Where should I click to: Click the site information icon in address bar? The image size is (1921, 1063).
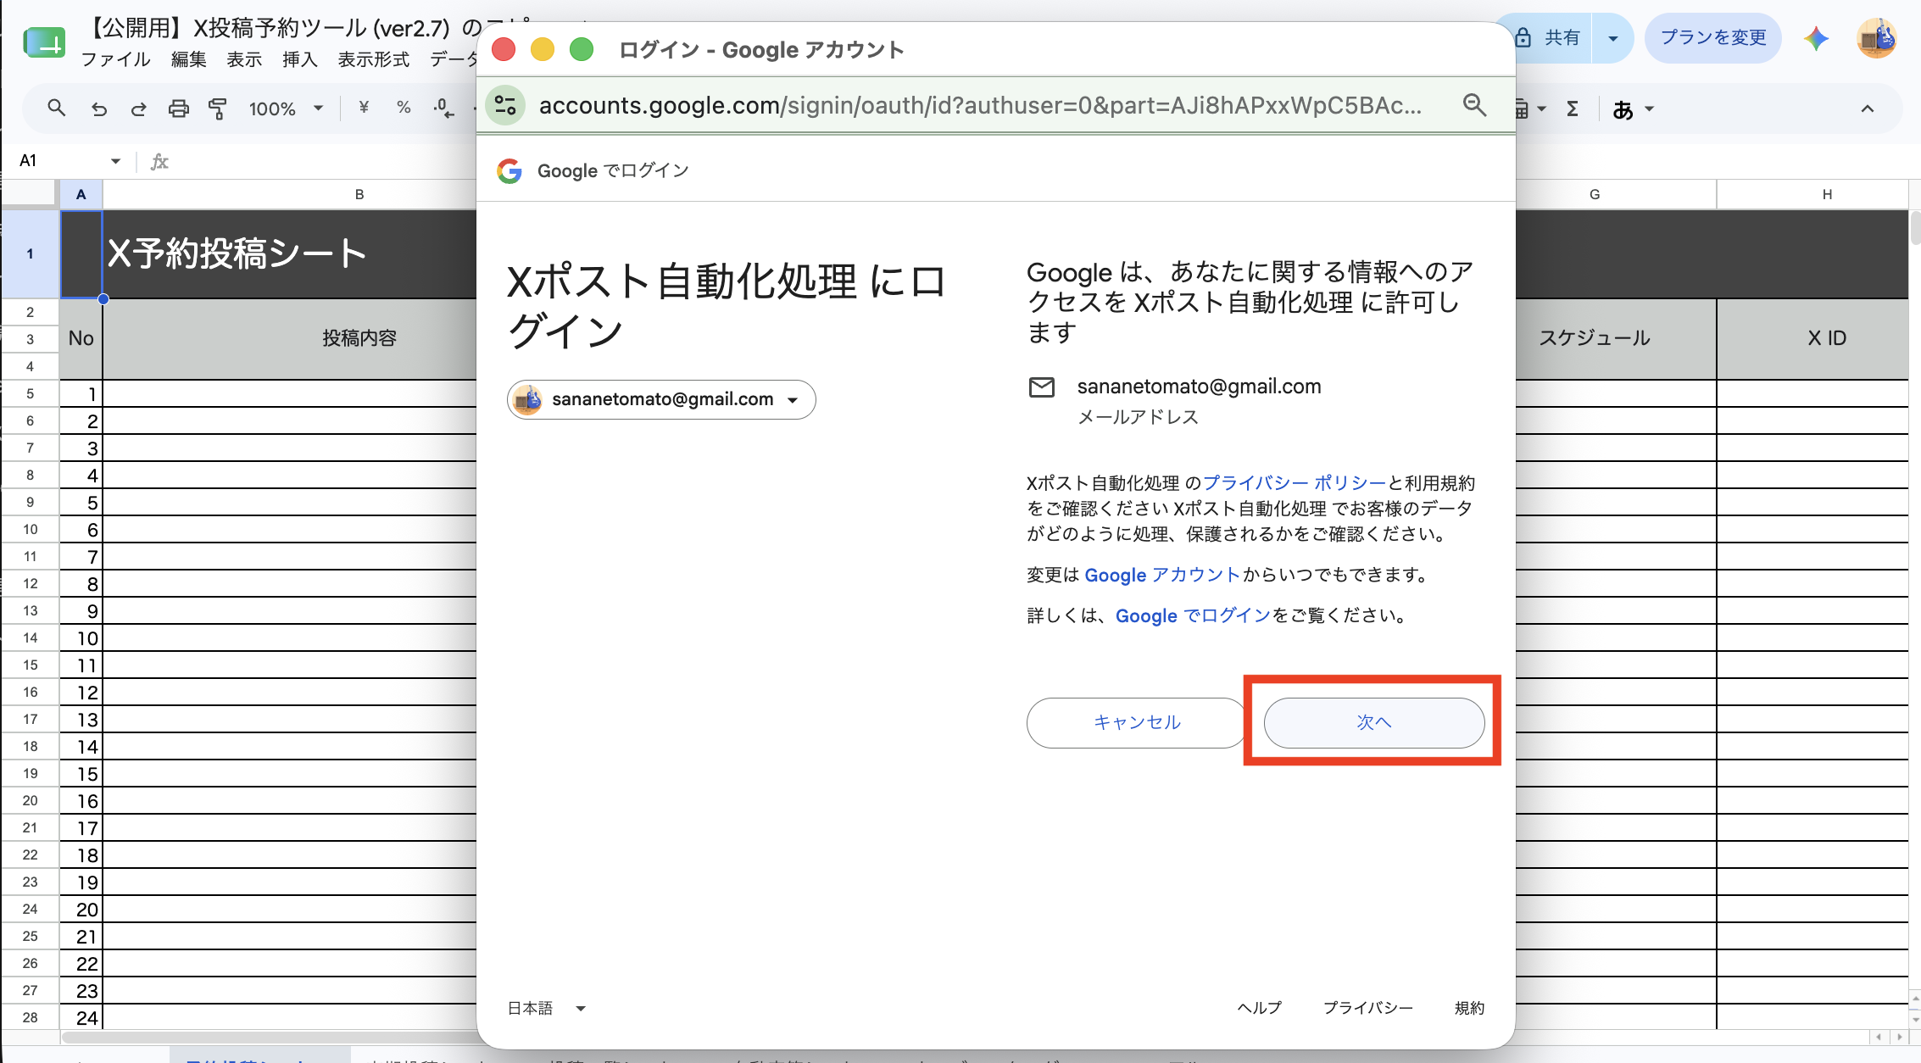(x=506, y=105)
